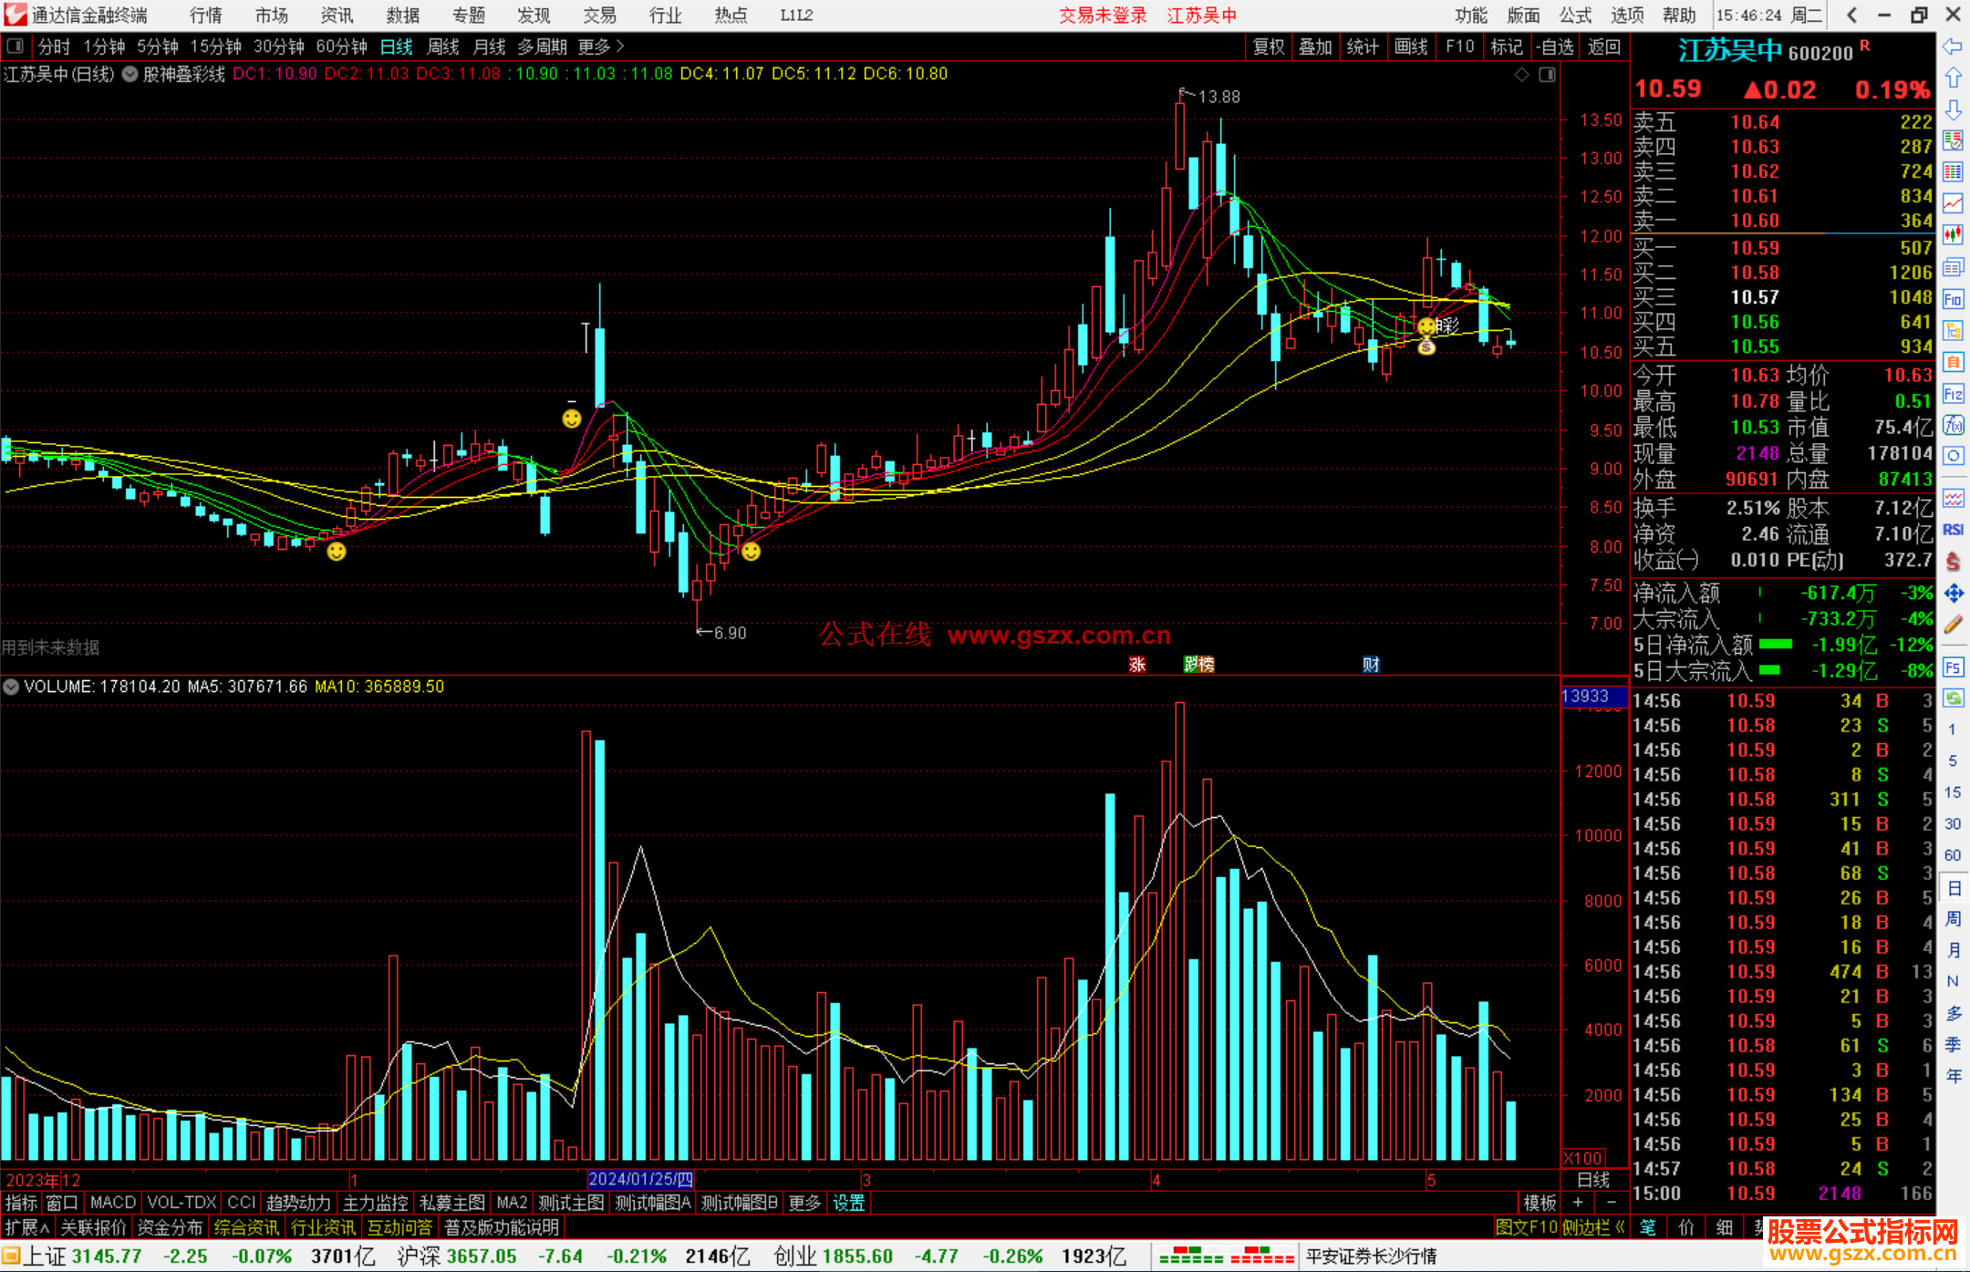Viewport: 1970px width, 1272px height.
Task: Select the MACD indicator tab
Action: point(112,1203)
